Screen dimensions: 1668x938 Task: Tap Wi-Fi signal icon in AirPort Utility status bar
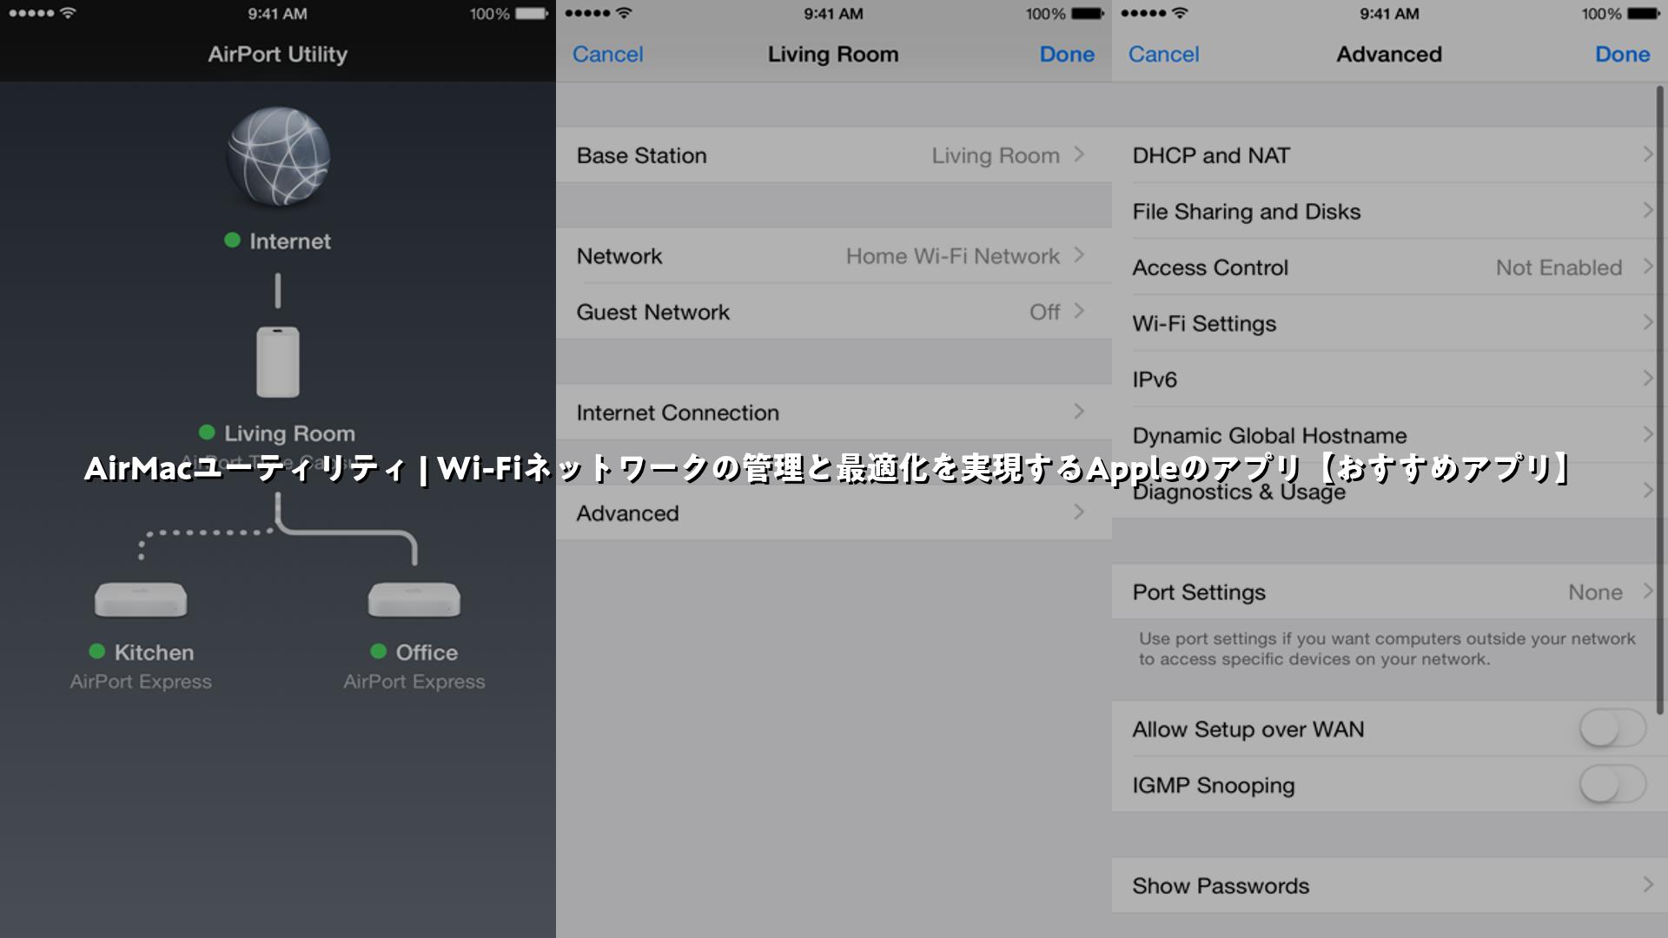click(x=69, y=13)
